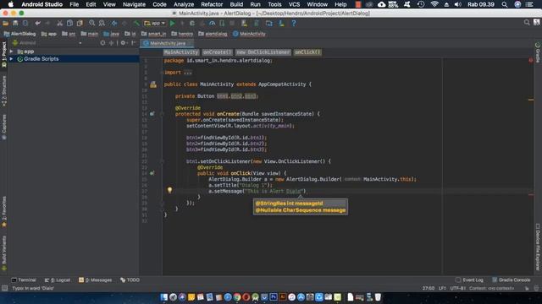Click scroll from source target icon
This screenshot has width=542, height=304.
pyautogui.click(x=102, y=43)
